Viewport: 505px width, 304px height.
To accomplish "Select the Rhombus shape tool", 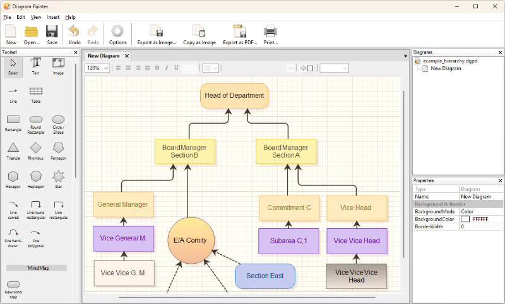I will pyautogui.click(x=36, y=152).
